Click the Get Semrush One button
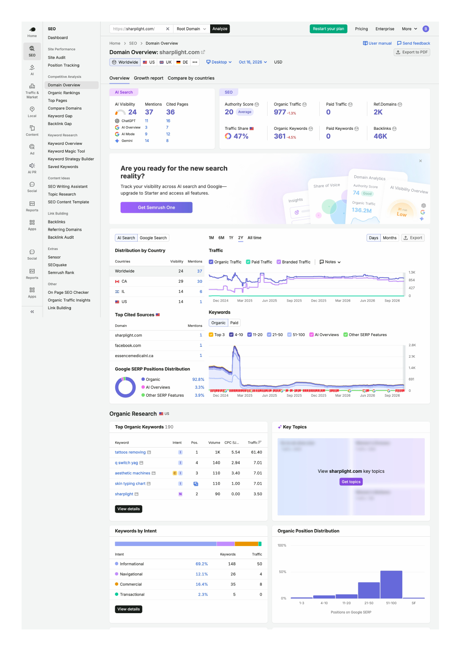Image resolution: width=461 pixels, height=651 pixels. pyautogui.click(x=156, y=208)
